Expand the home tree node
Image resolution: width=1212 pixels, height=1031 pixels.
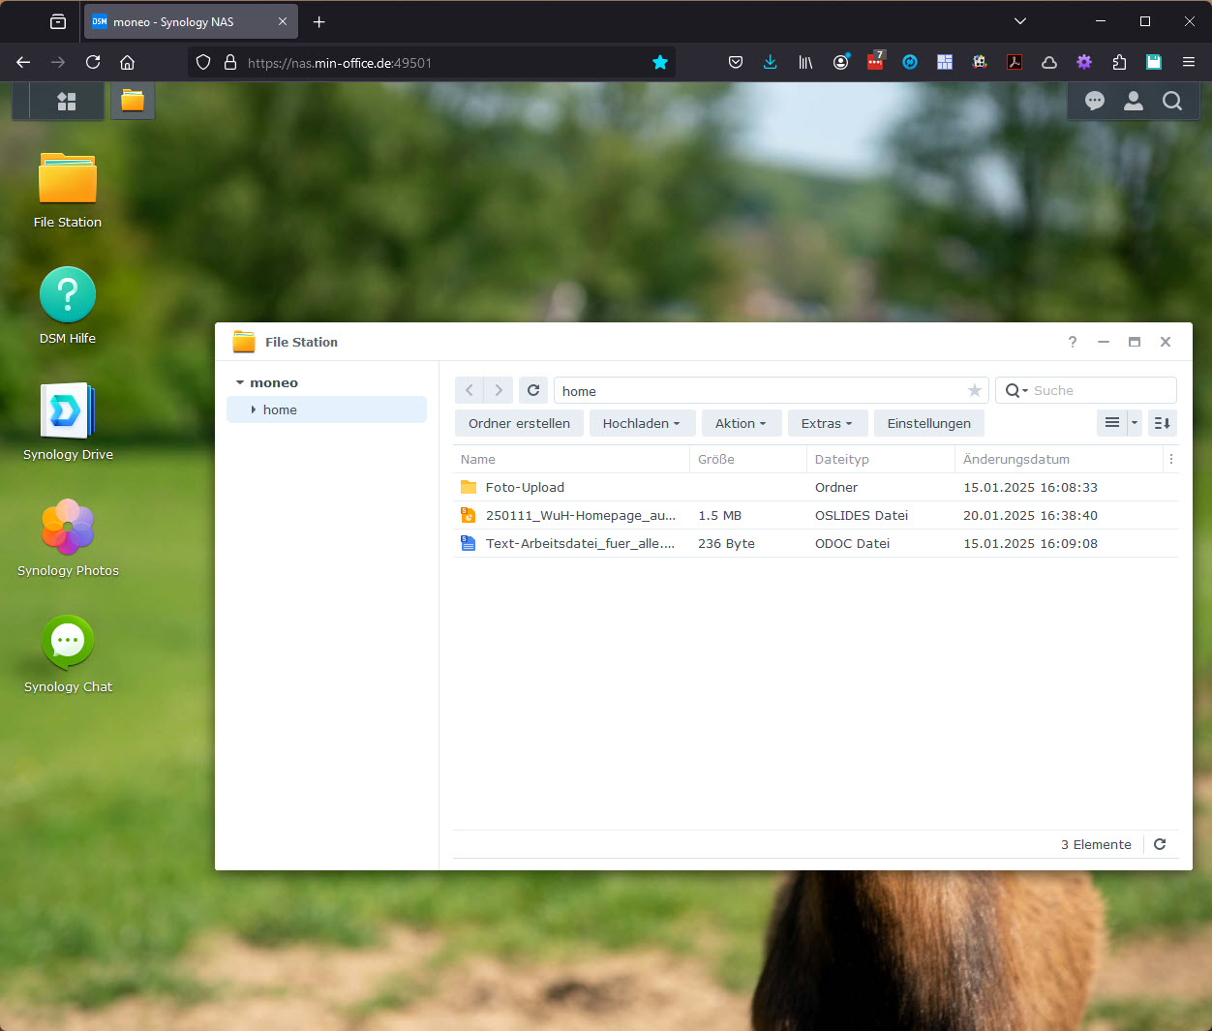(x=254, y=409)
